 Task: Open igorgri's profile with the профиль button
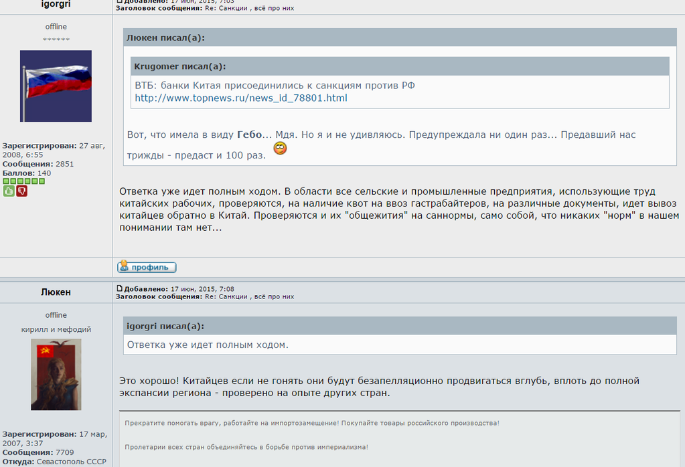[147, 267]
